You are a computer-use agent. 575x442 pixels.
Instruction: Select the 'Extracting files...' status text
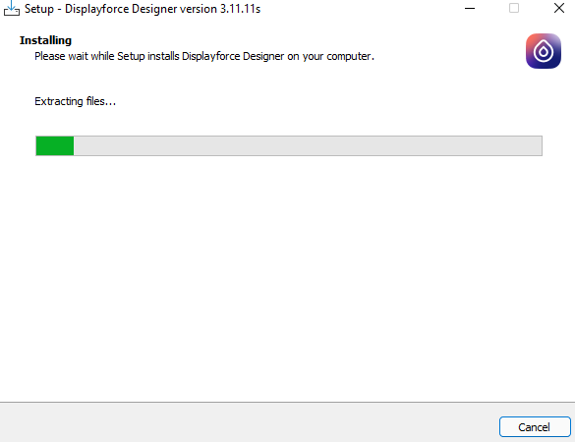(x=75, y=101)
